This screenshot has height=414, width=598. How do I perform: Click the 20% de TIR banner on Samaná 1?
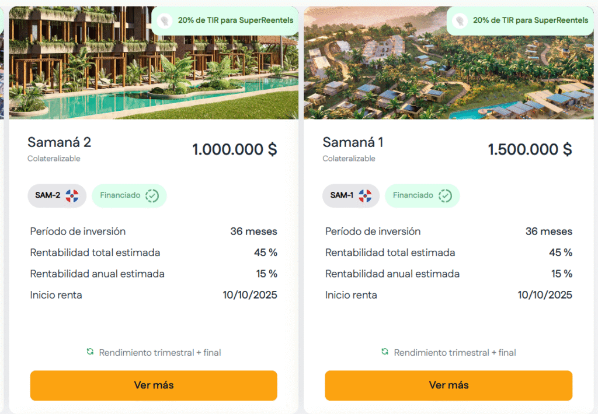coord(530,20)
